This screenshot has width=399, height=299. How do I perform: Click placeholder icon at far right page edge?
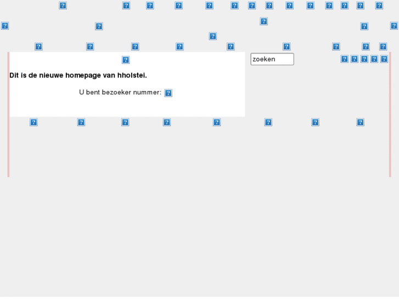tap(394, 26)
